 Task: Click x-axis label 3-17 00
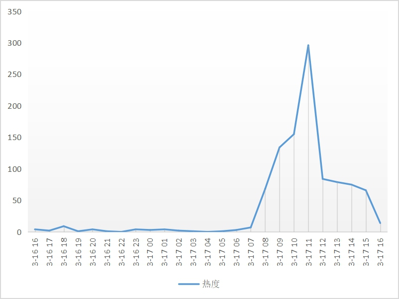[150, 252]
